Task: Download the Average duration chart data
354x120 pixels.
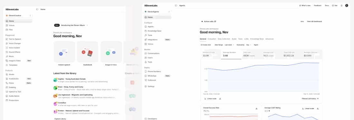Action: click(220, 99)
